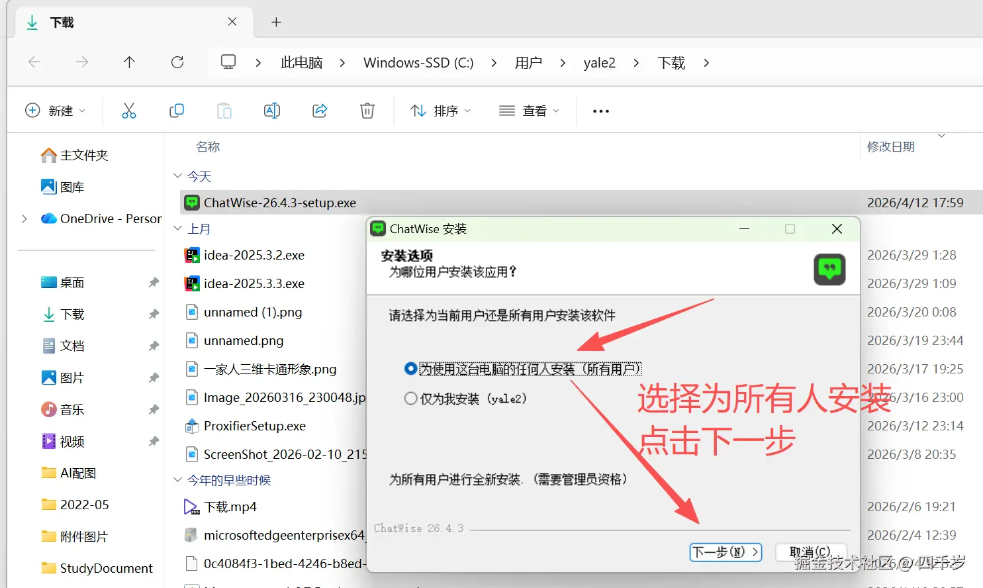
Task: Click the Paste clipboard icon in toolbar
Action: coord(224,111)
